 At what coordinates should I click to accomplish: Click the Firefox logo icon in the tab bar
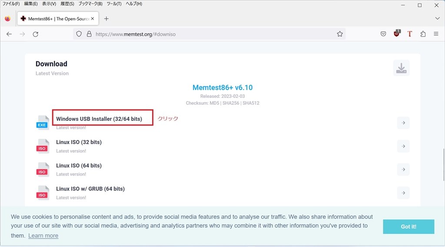coord(8,19)
